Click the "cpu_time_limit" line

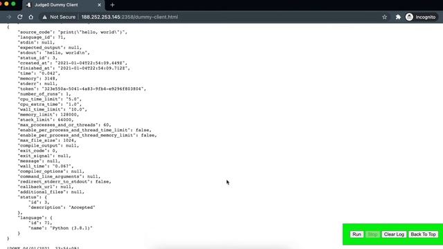50,99
